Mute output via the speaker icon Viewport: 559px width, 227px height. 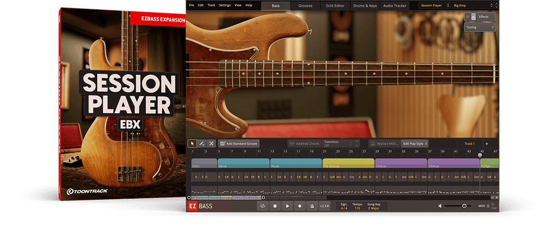[440, 206]
